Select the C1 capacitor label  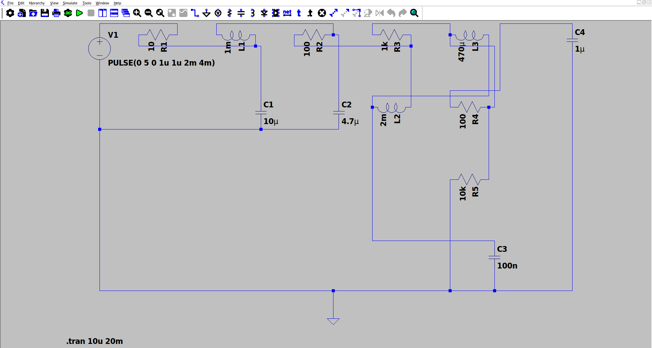point(268,105)
